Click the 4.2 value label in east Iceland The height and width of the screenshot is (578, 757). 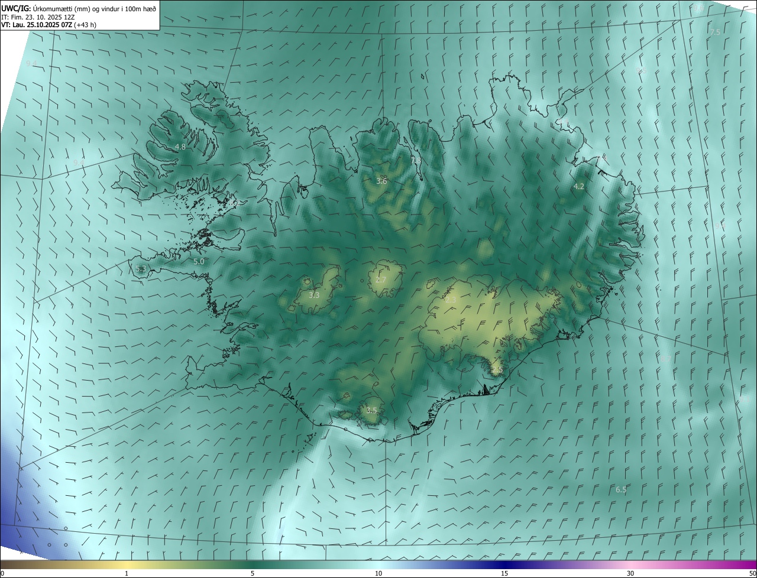click(579, 186)
